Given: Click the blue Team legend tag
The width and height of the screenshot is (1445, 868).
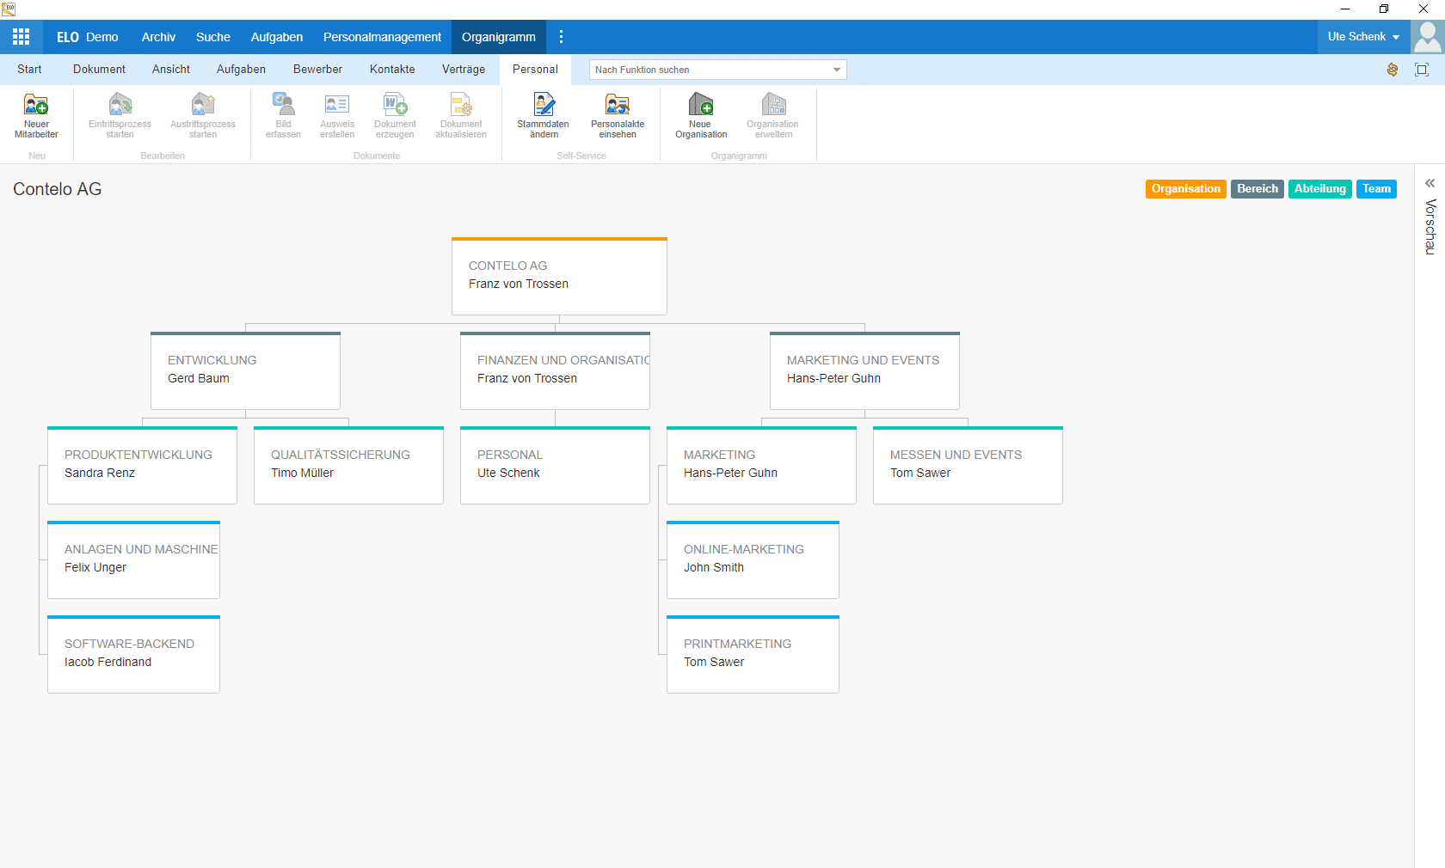Looking at the screenshot, I should pos(1376,189).
